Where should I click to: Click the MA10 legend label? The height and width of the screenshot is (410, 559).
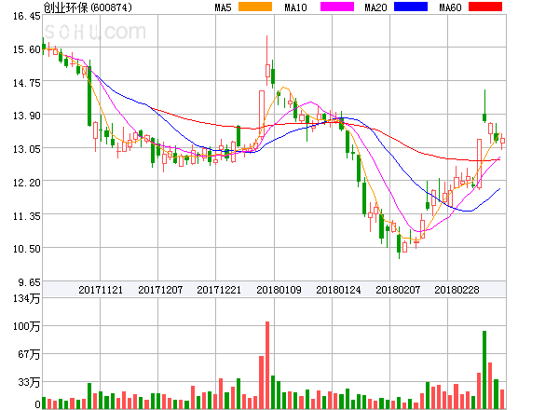click(295, 7)
